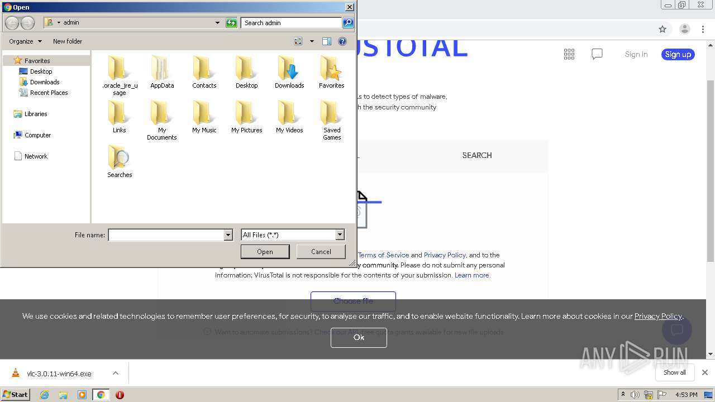Open the .oracle_jre_usage folder

tap(120, 75)
